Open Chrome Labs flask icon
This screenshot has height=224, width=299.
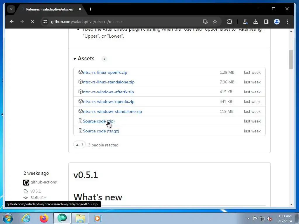(245, 22)
